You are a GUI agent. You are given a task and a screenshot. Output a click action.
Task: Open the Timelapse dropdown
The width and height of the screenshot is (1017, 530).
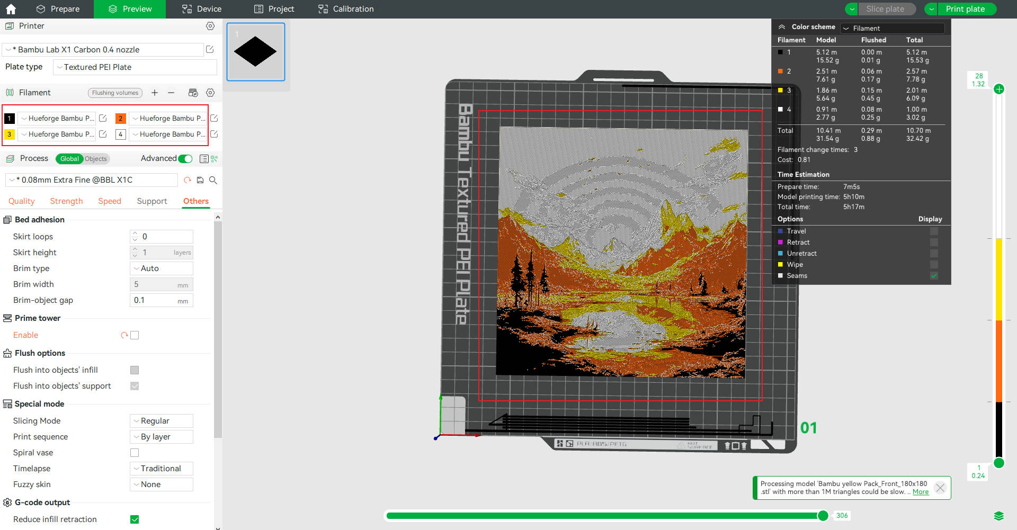(x=162, y=469)
